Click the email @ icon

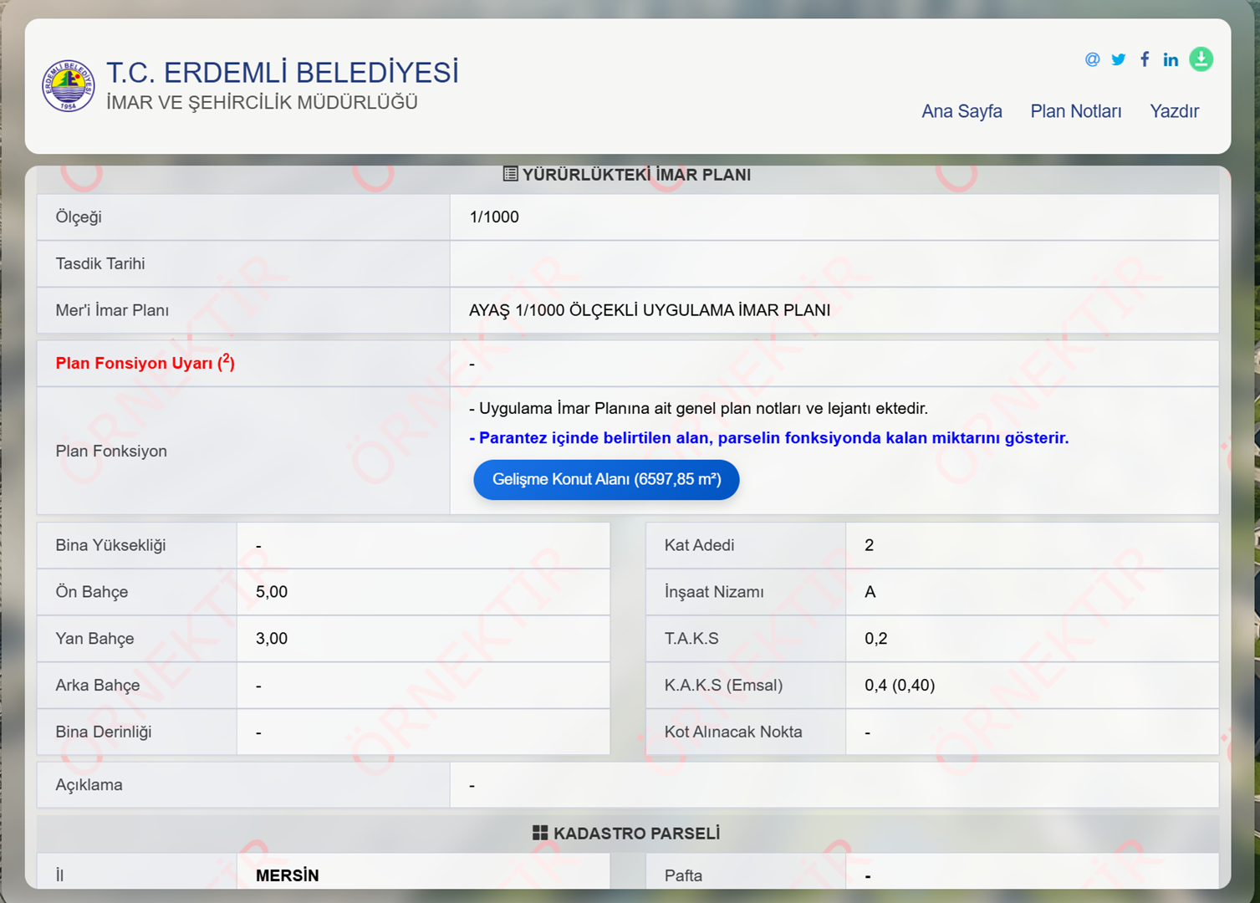pyautogui.click(x=1092, y=59)
